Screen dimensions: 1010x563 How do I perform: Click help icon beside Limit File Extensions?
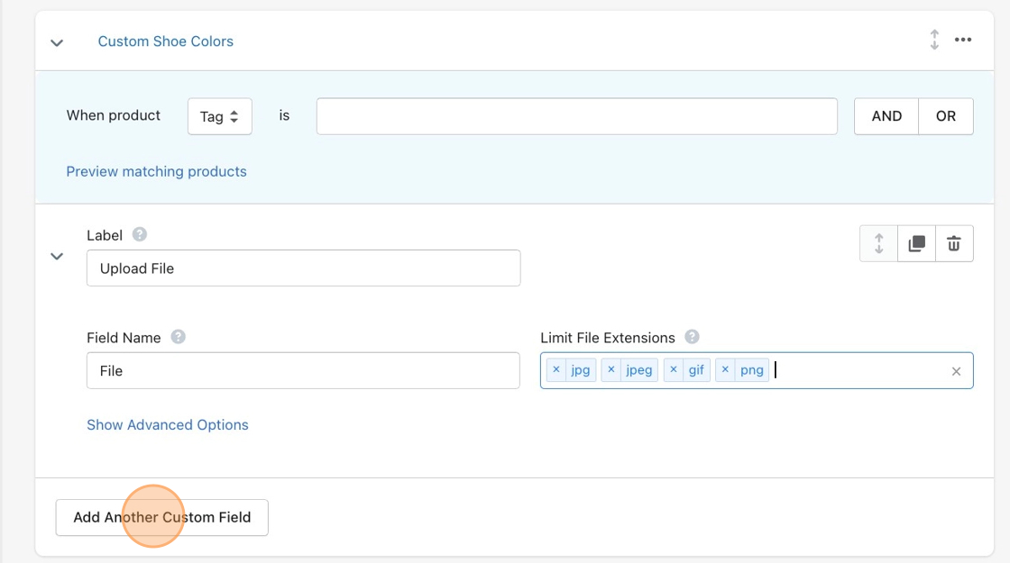pos(692,337)
